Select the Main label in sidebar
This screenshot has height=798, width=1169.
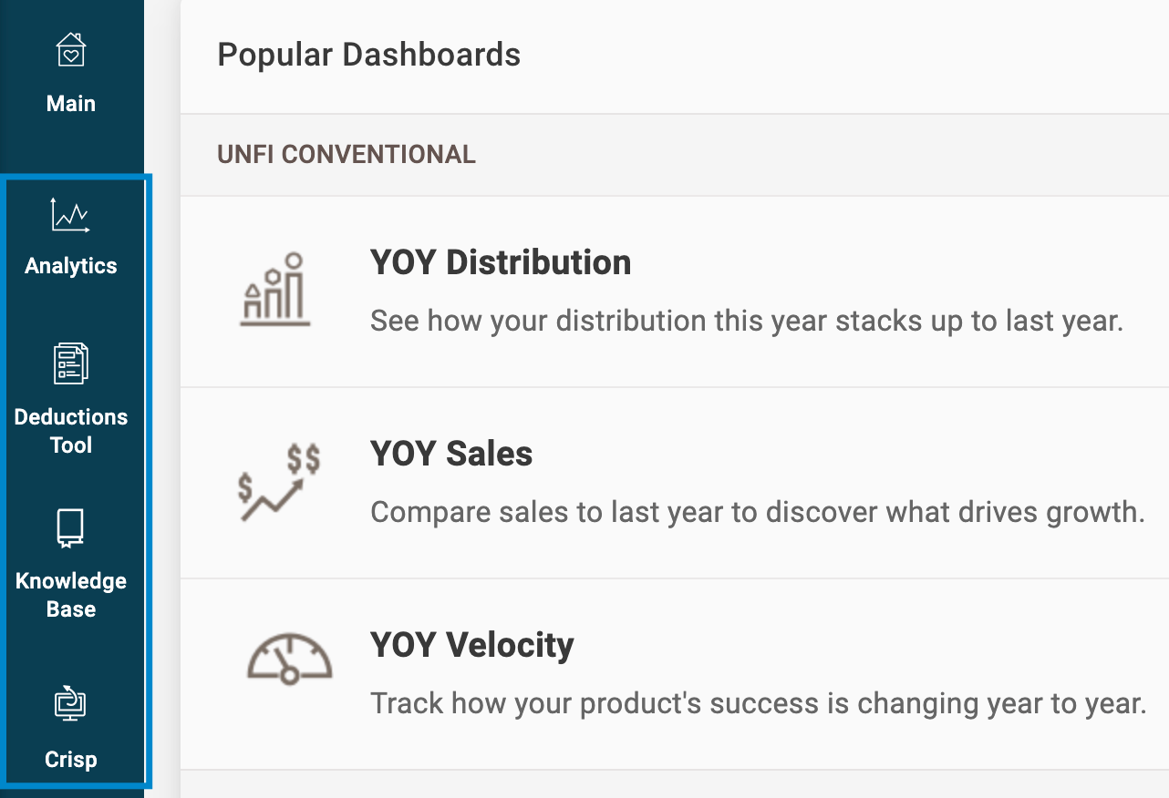(71, 104)
